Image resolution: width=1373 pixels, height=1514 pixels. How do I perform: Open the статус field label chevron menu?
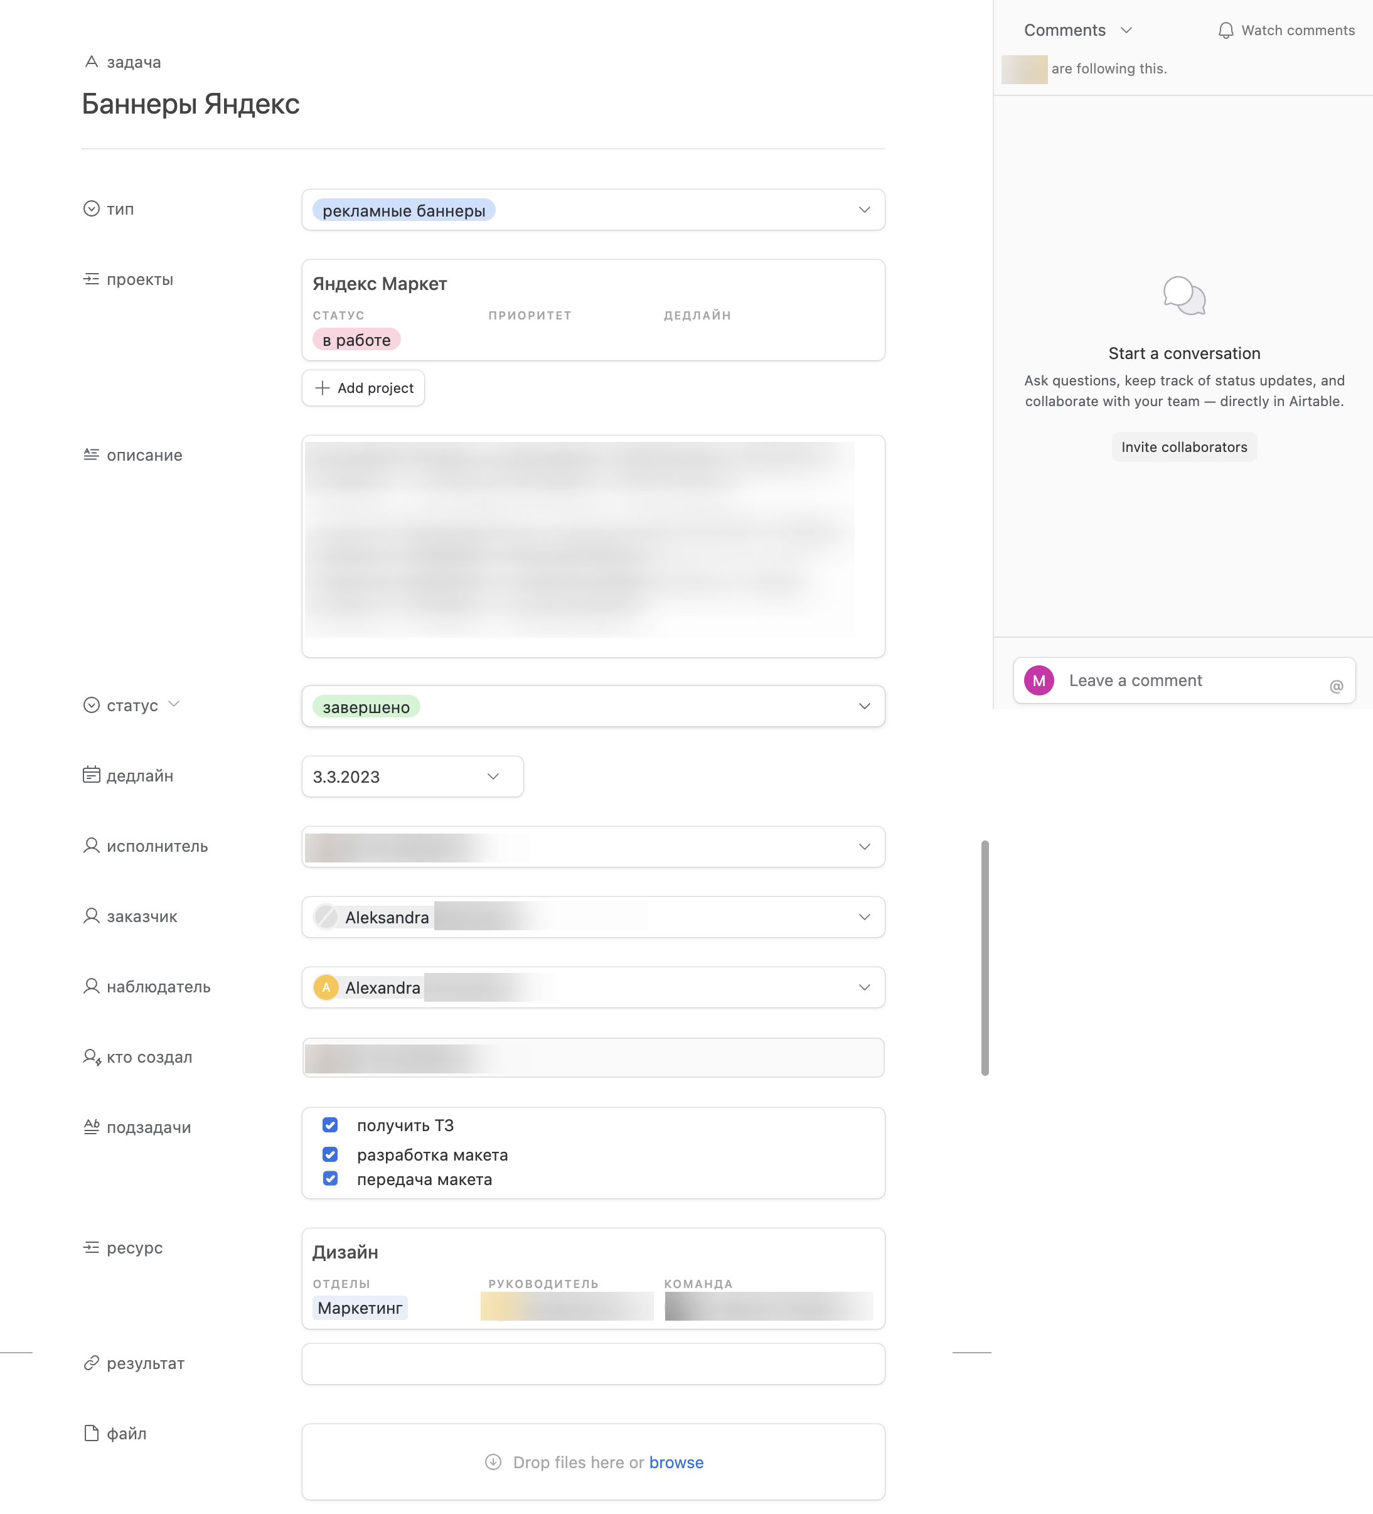point(173,704)
